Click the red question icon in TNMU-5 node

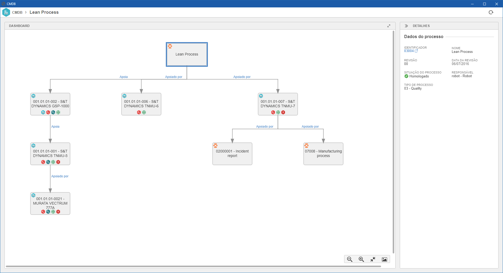(58, 162)
